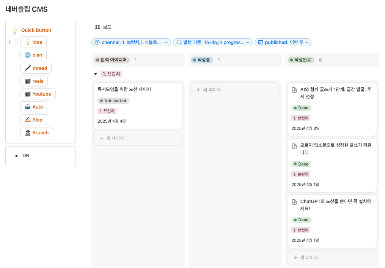
Task: Collapse the 1. 브런치 group triangle
Action: click(x=96, y=74)
